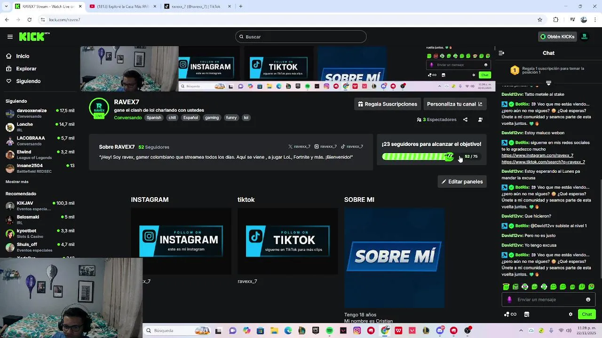Click the share icon beside Espectadores

pyautogui.click(x=465, y=120)
